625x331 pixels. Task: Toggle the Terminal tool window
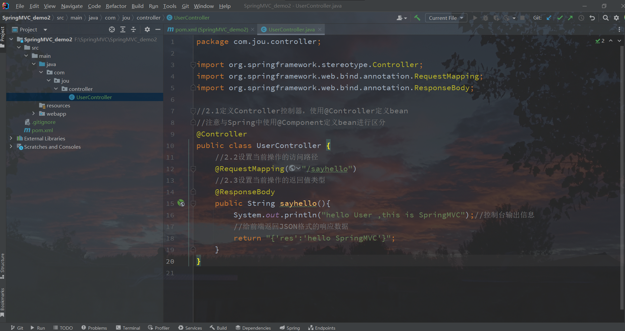[x=128, y=328]
